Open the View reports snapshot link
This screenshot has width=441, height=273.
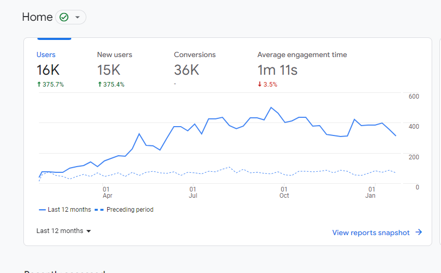(x=371, y=233)
